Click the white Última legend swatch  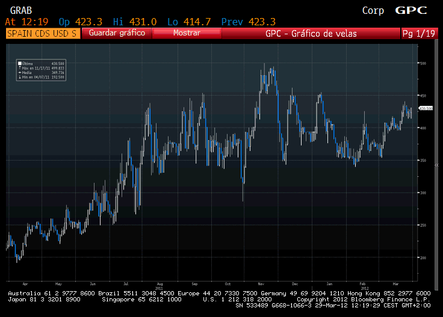[x=20, y=64]
